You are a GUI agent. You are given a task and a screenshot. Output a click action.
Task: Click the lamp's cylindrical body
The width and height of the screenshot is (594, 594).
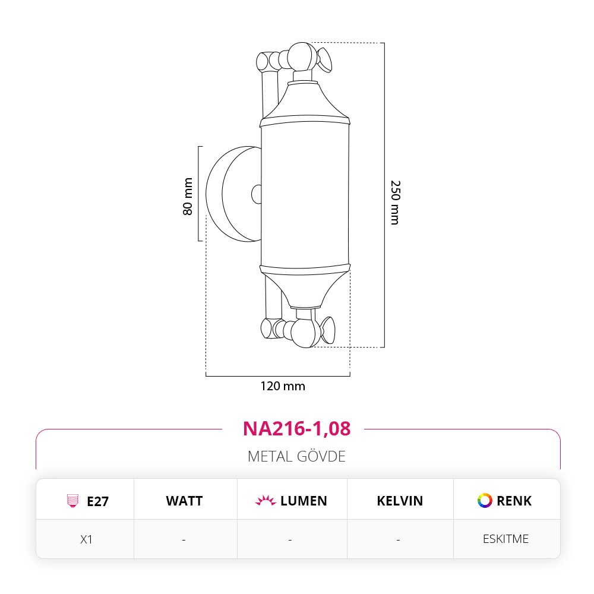pos(305,195)
